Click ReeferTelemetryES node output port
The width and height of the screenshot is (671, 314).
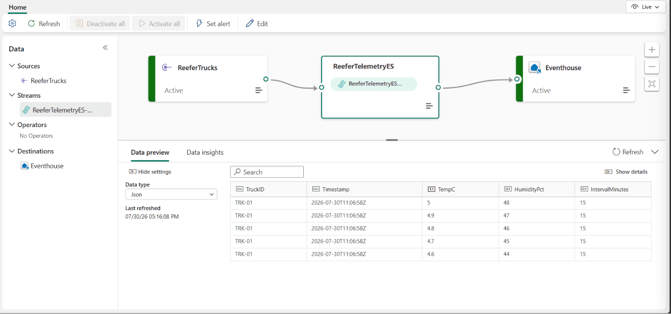(438, 87)
